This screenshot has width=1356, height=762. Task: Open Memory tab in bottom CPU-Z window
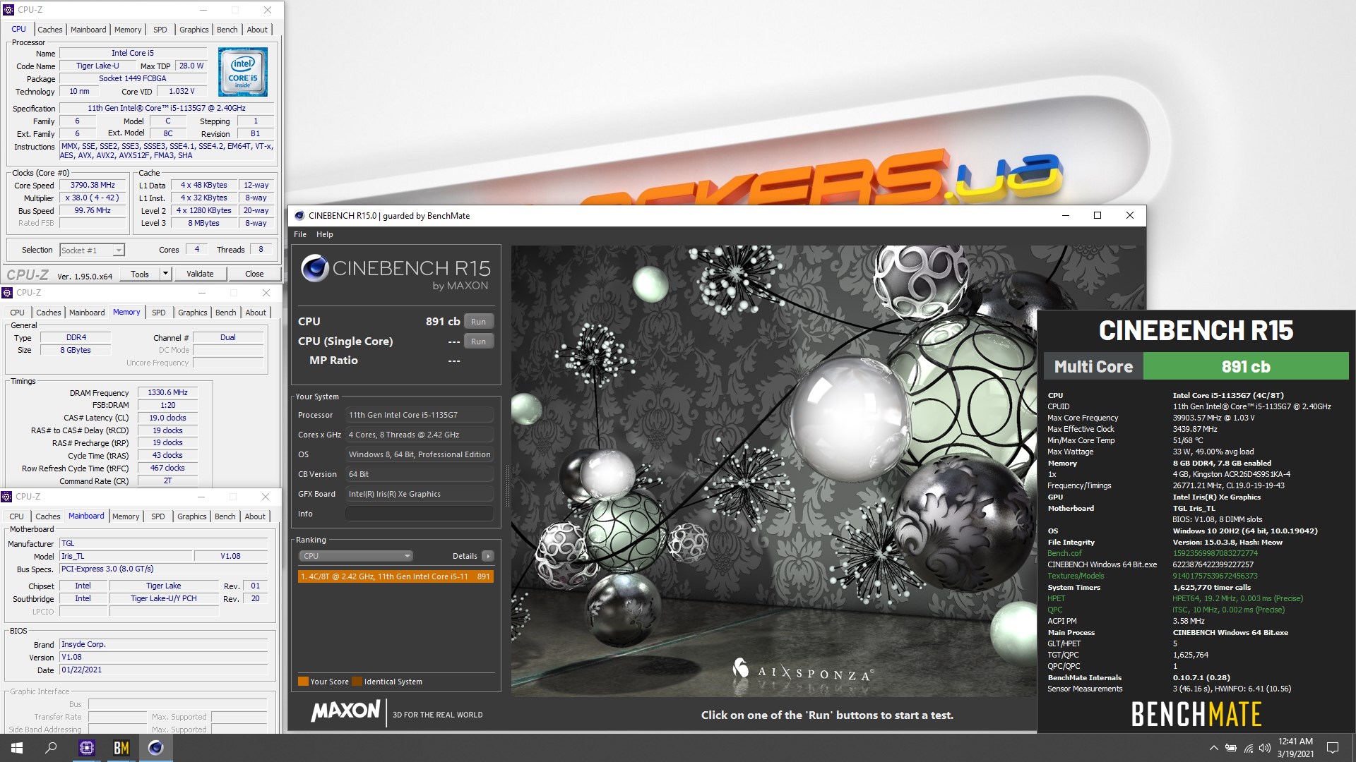click(x=126, y=516)
